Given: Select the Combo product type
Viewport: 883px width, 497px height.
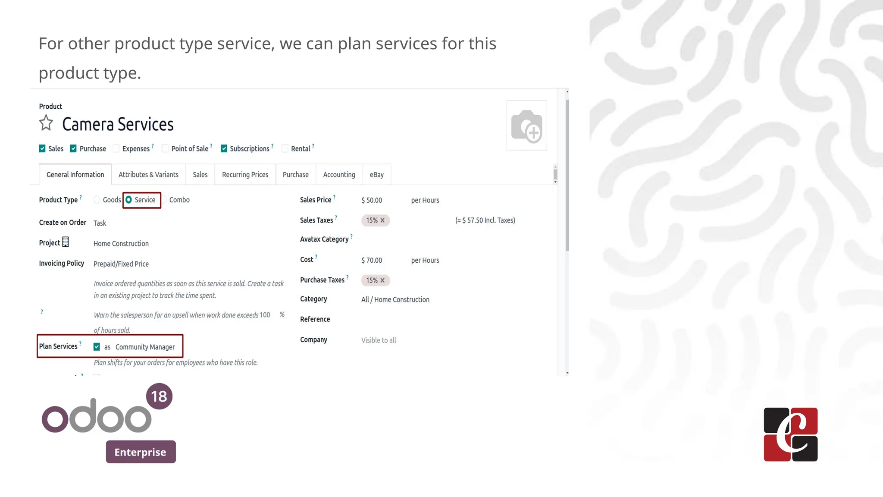Looking at the screenshot, I should pos(164,200).
